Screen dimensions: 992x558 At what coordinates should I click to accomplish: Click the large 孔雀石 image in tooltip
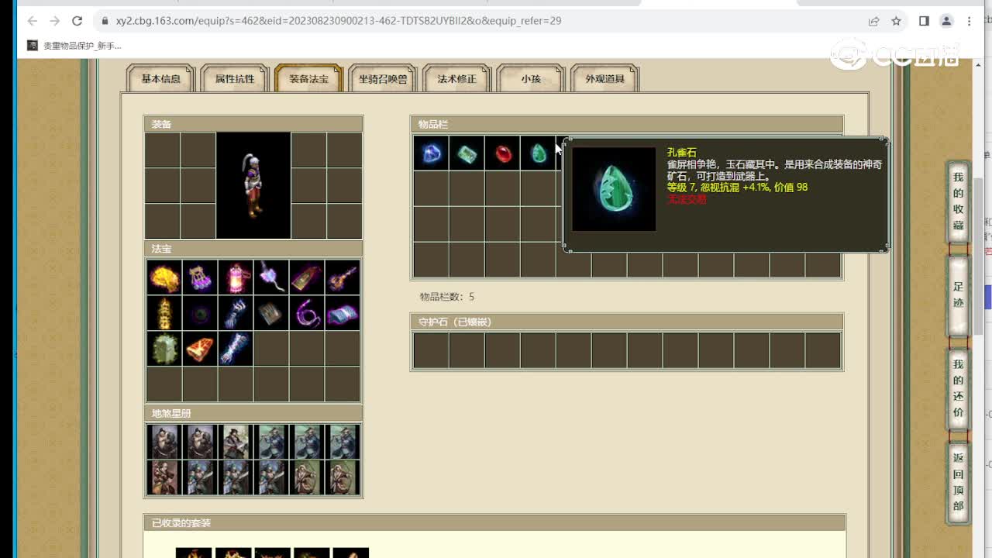tap(614, 189)
